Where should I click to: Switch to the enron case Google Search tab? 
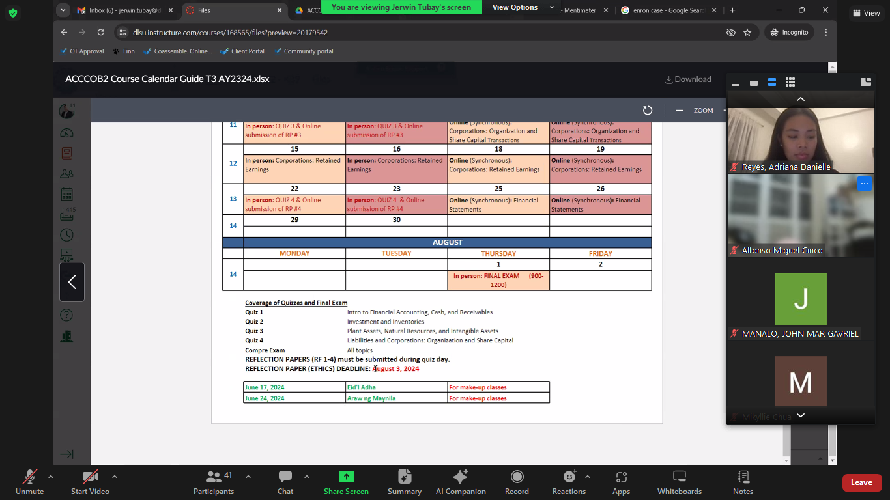click(667, 10)
